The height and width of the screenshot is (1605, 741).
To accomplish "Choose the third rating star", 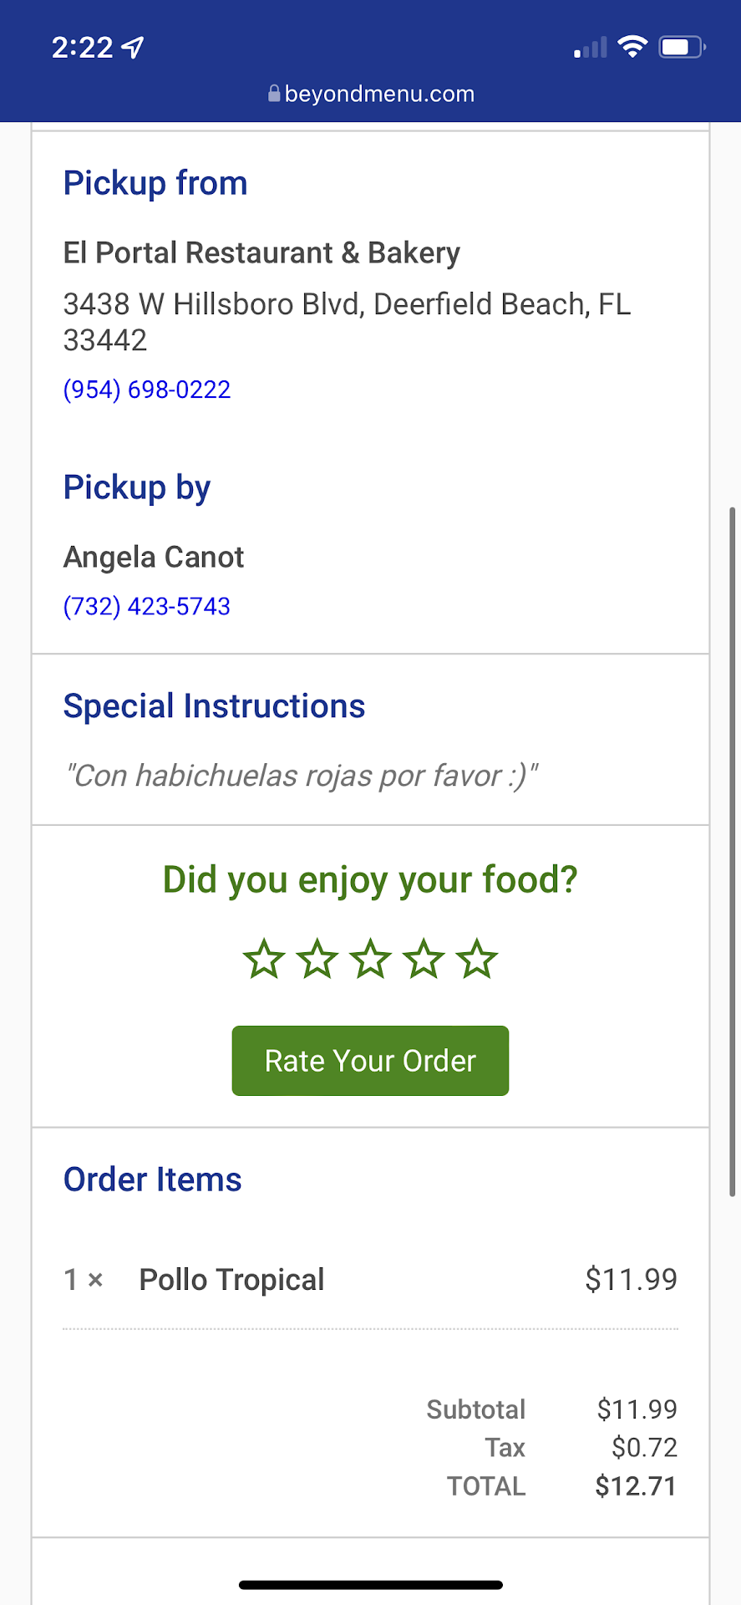I will click(x=370, y=959).
